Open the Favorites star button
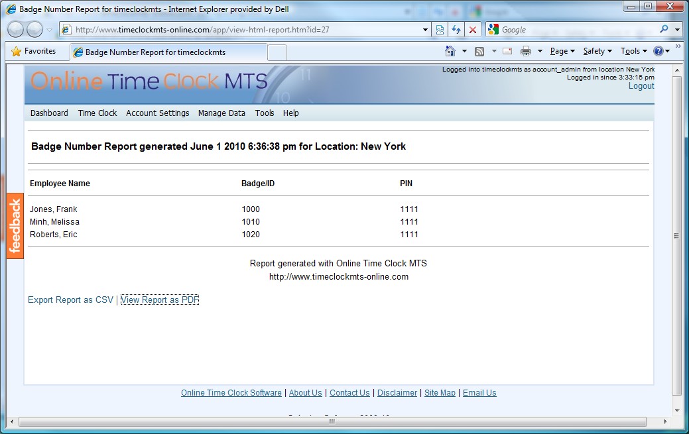 [x=34, y=52]
